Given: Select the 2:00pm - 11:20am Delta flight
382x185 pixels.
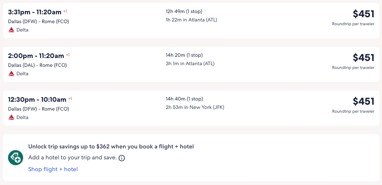Looking at the screenshot, I should (36, 55).
